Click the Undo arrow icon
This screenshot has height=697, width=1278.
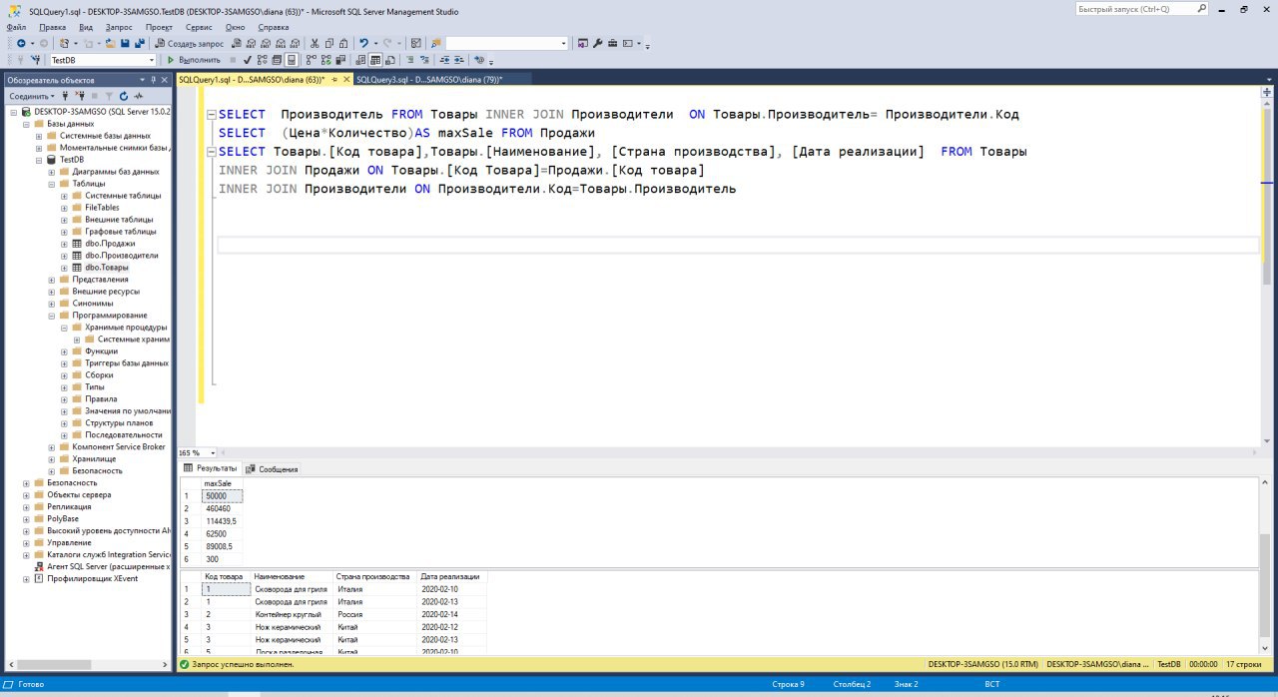(x=363, y=44)
